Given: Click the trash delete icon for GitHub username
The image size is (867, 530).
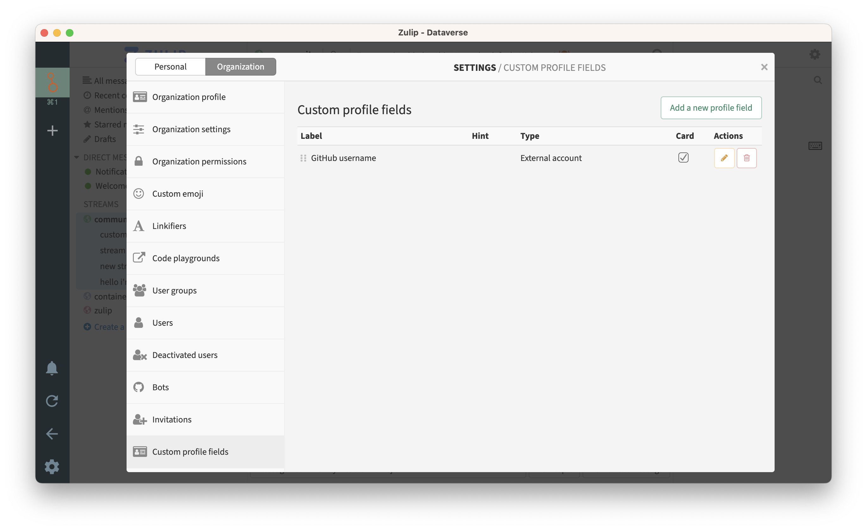Looking at the screenshot, I should 746,158.
